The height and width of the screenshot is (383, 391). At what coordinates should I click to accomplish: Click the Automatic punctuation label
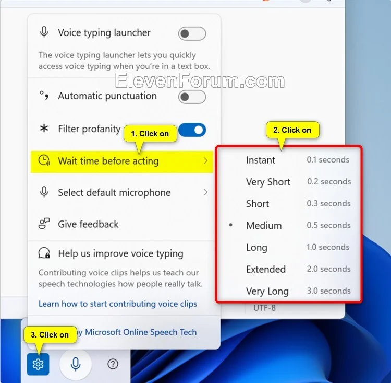click(x=107, y=96)
